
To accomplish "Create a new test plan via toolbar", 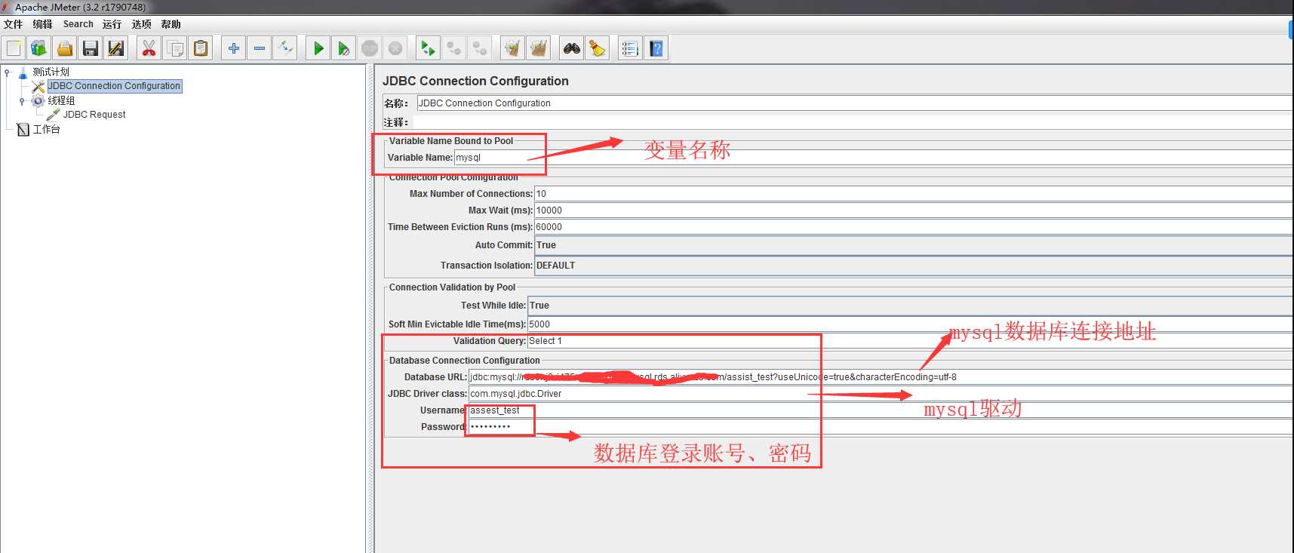I will pyautogui.click(x=14, y=48).
